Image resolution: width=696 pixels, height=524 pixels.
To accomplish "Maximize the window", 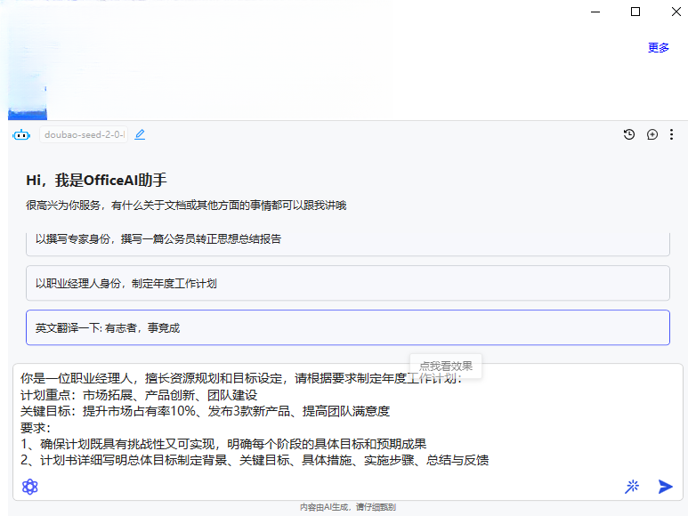I will (635, 12).
